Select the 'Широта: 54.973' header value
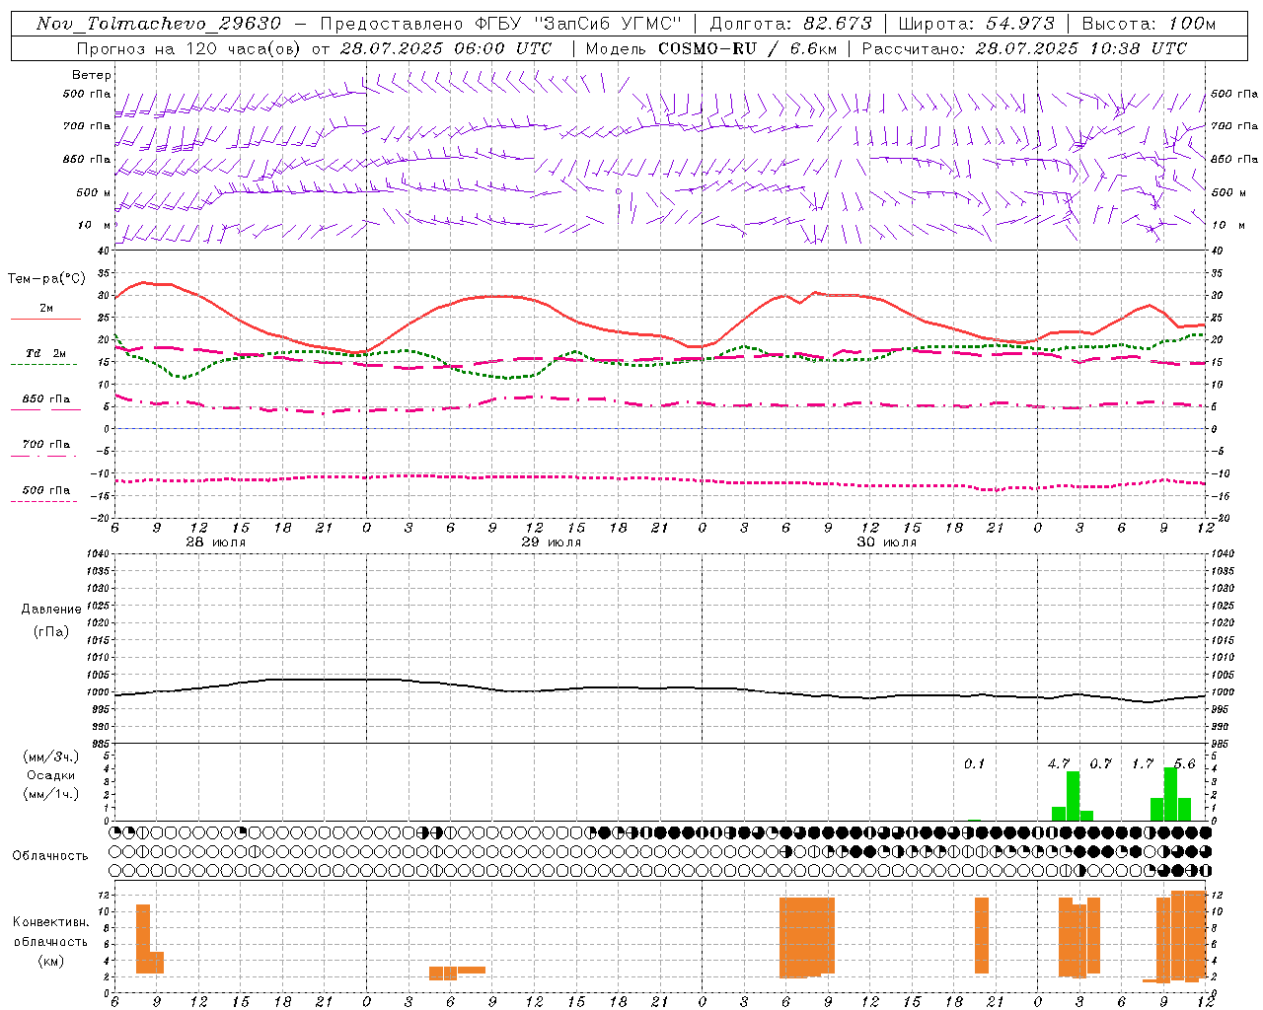 tap(975, 24)
